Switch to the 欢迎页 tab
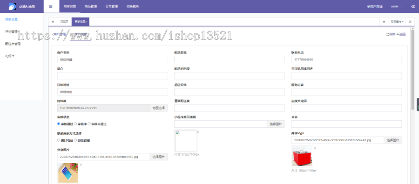Screen dimensions: 419x184 [64, 21]
